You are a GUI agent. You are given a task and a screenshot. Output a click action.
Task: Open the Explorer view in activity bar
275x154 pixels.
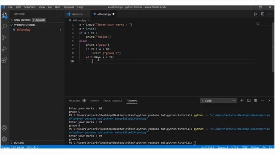pyautogui.click(x=4, y=15)
